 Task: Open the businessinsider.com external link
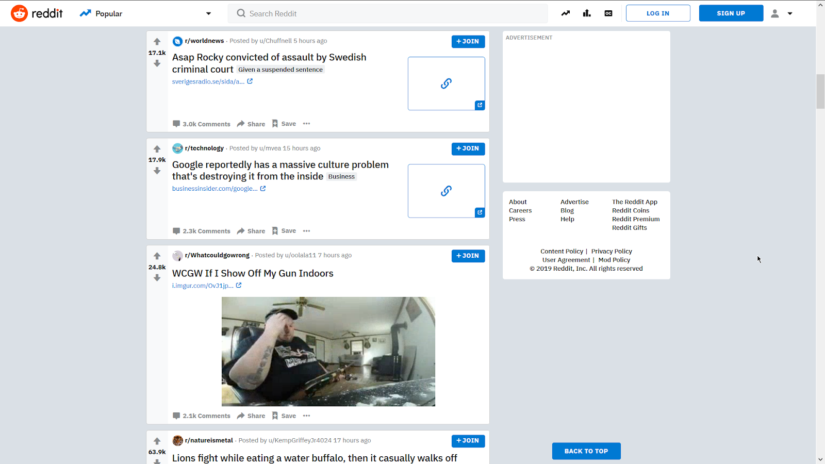click(x=219, y=189)
